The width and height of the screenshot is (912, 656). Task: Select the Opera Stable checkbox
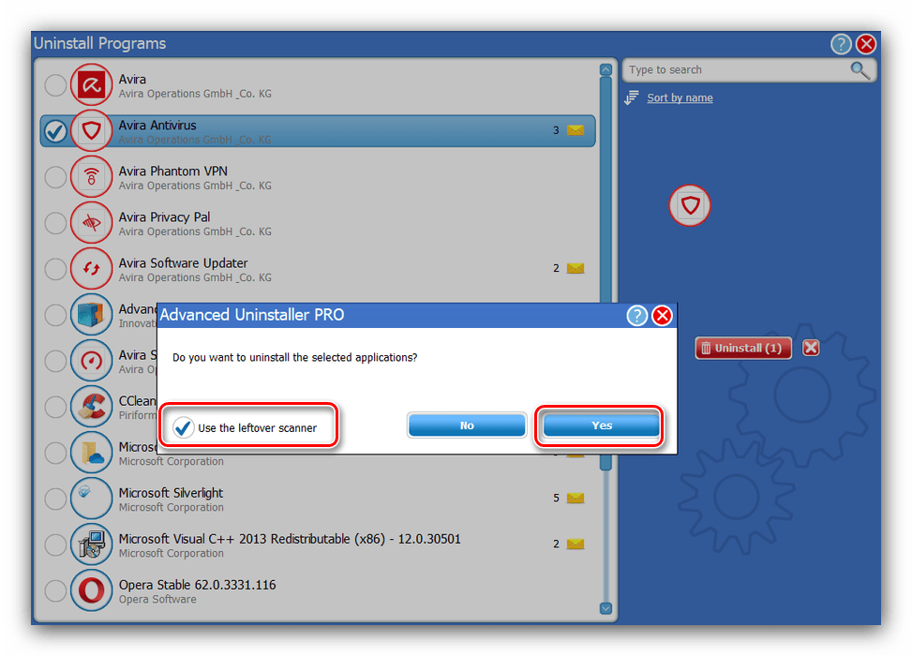click(55, 590)
